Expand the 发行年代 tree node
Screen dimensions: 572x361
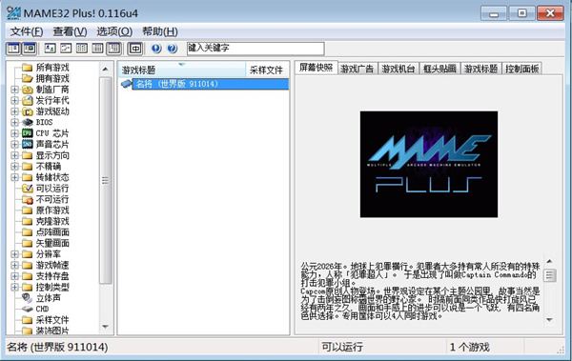14,100
